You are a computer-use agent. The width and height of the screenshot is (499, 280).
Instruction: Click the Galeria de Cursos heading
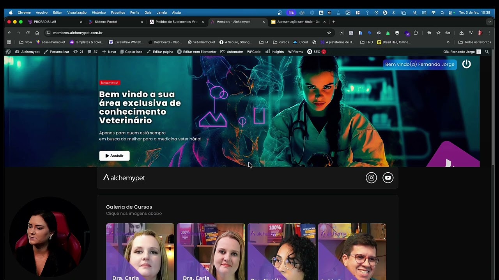129,207
